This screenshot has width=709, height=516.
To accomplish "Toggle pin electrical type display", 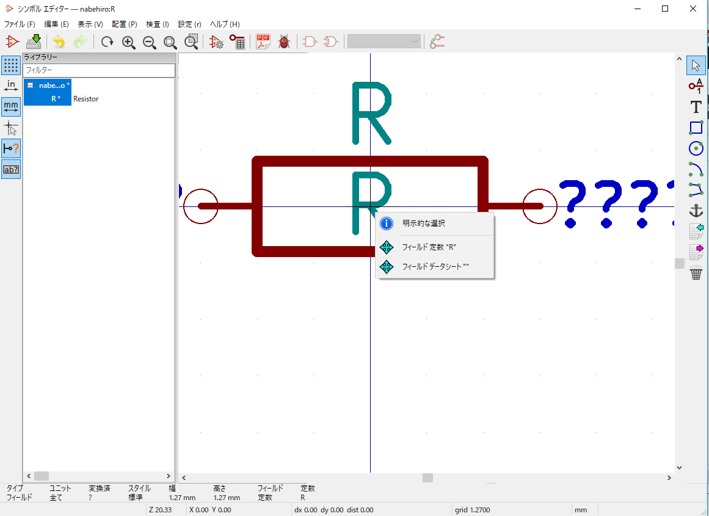I will (x=11, y=148).
